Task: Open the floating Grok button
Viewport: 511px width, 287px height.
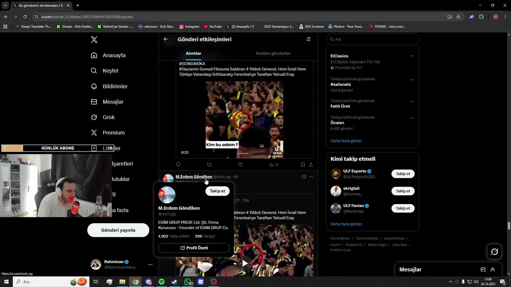Action: [494, 252]
